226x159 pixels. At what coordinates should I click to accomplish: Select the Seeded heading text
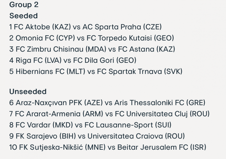tap(23, 16)
